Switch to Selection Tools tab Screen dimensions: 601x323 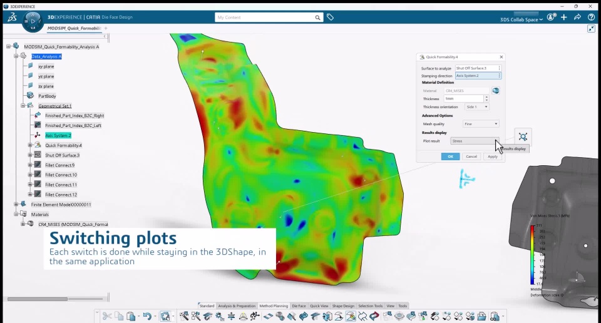[x=370, y=305]
